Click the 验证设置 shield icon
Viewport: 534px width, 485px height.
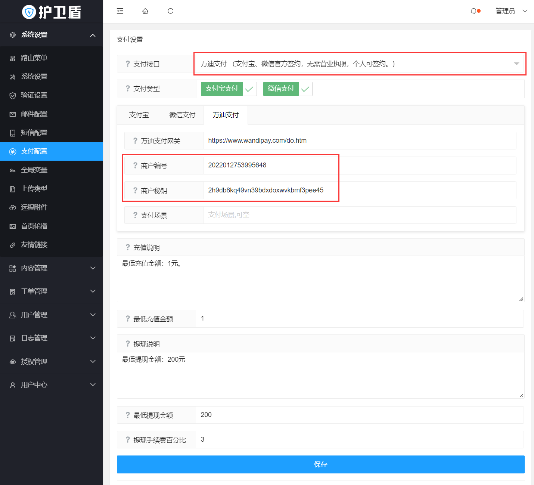tap(13, 95)
